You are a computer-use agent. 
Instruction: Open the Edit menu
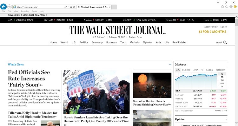coord(10,11)
